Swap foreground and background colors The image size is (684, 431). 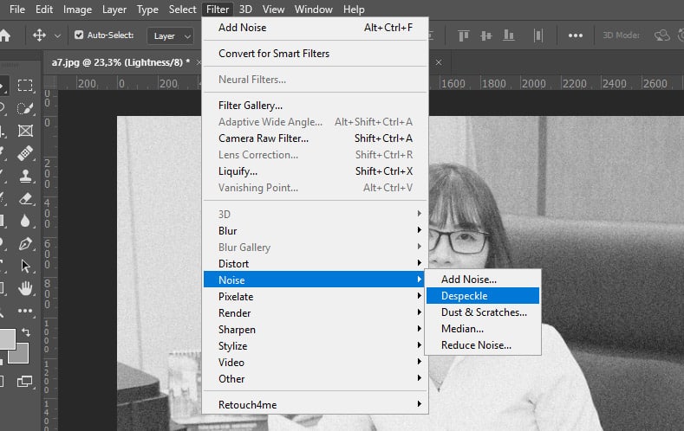25,331
